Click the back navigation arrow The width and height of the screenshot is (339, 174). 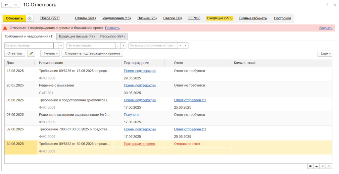pyautogui.click(x=6, y=5)
